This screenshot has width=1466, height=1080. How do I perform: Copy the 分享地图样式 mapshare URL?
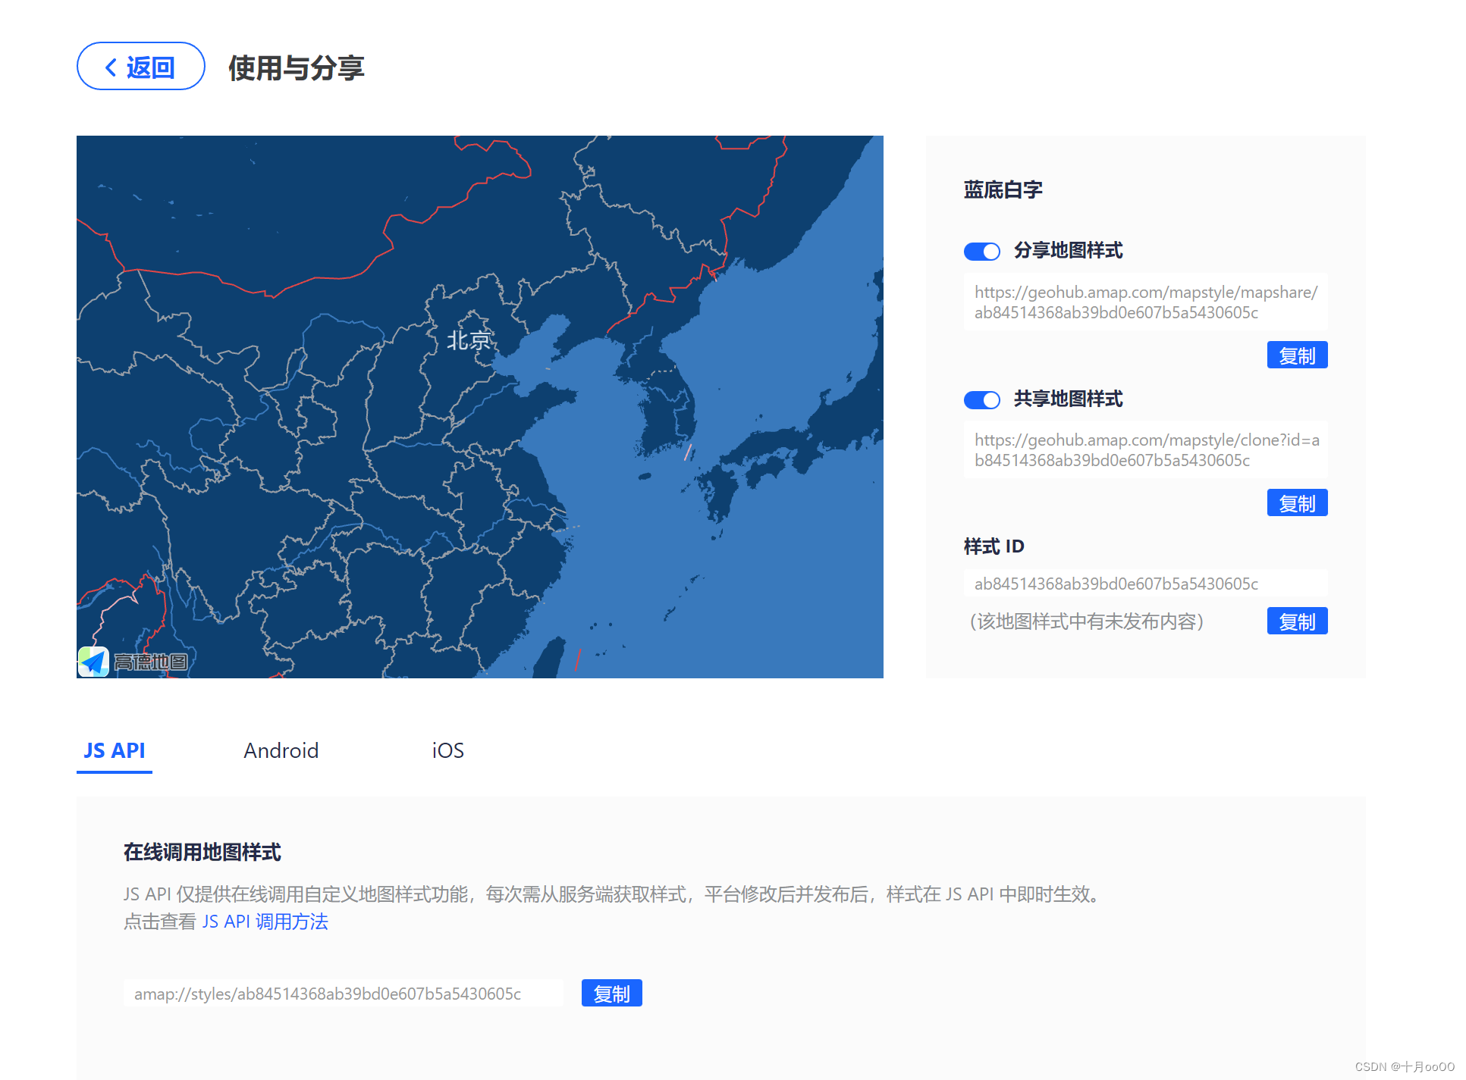pyautogui.click(x=1296, y=354)
